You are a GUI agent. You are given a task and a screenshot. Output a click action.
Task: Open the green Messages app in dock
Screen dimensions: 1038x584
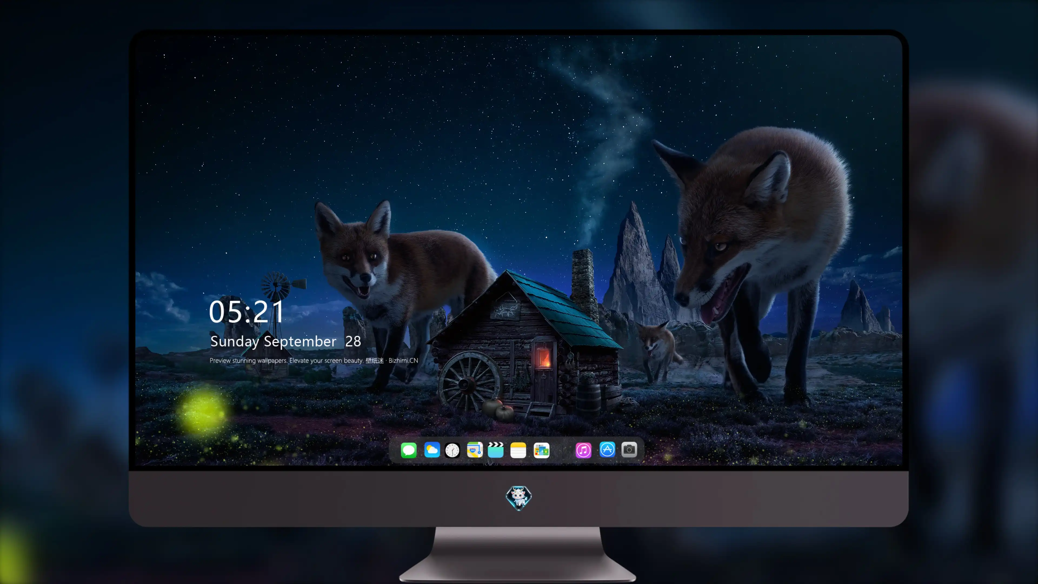click(x=409, y=450)
